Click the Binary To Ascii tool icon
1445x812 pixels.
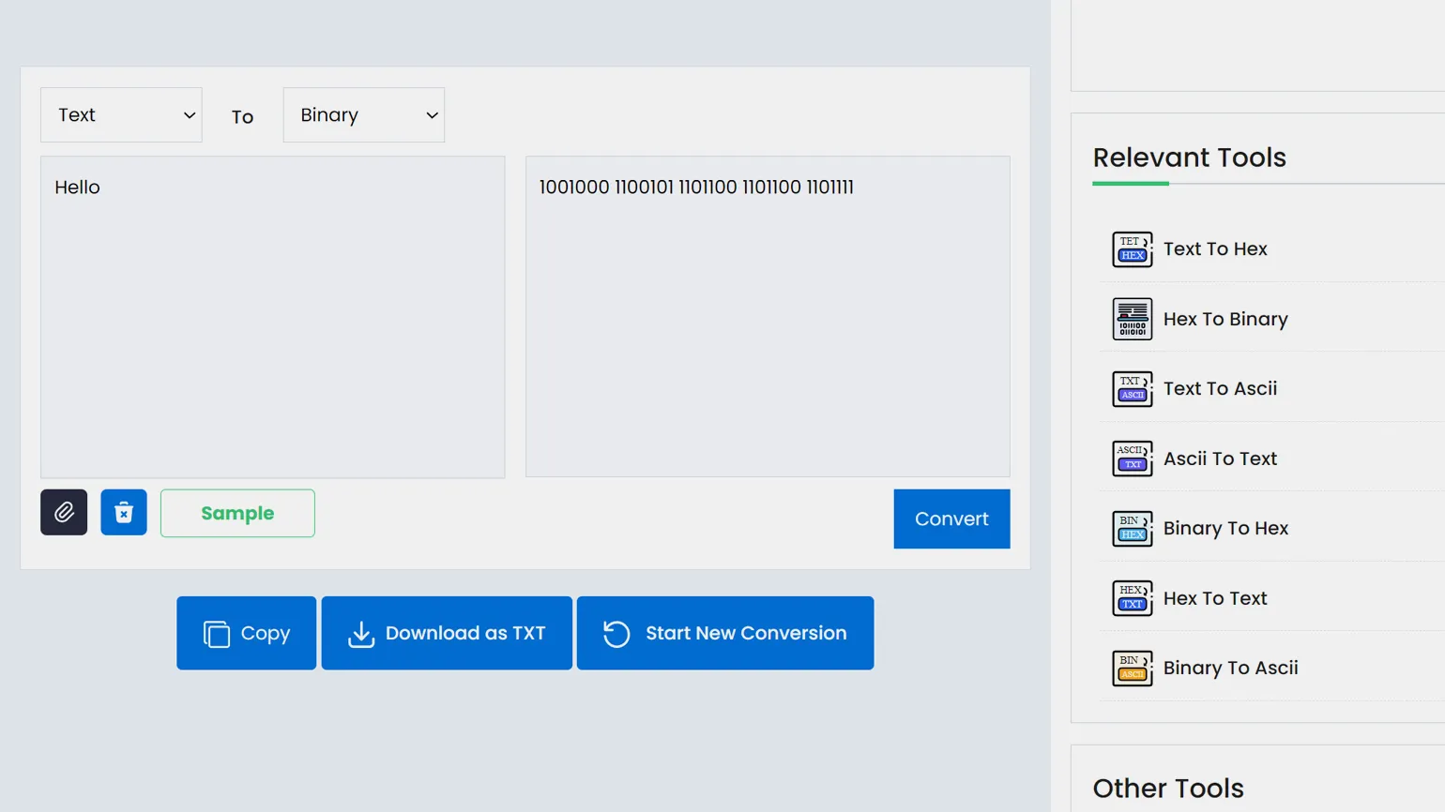(1132, 669)
